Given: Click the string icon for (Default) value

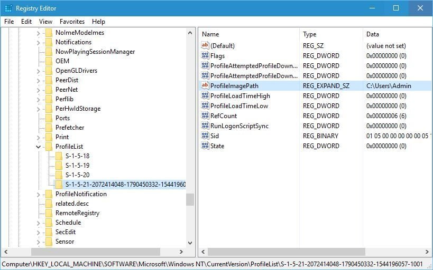Looking at the screenshot, I should (205, 45).
